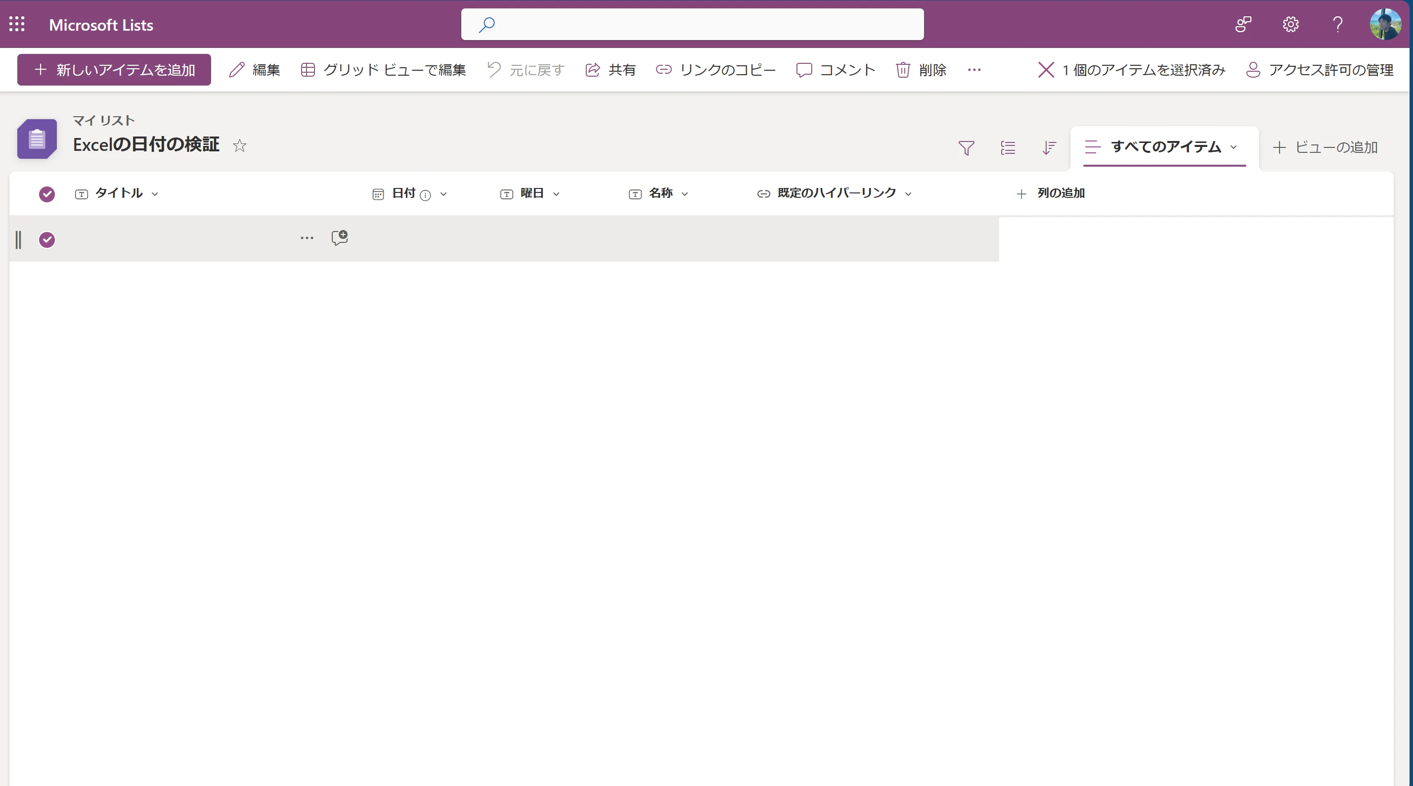Expand the タイトル column dropdown
The width and height of the screenshot is (1413, 786).
pyautogui.click(x=155, y=194)
